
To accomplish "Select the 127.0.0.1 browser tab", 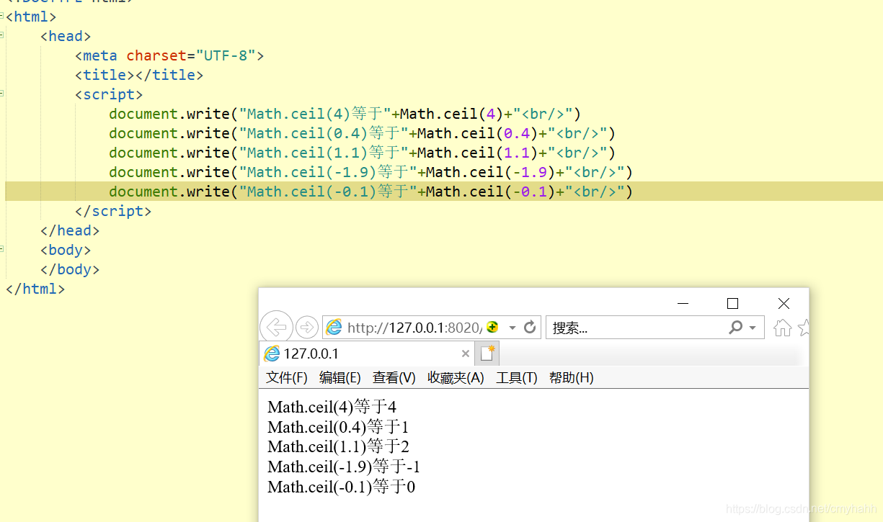I will click(x=367, y=354).
